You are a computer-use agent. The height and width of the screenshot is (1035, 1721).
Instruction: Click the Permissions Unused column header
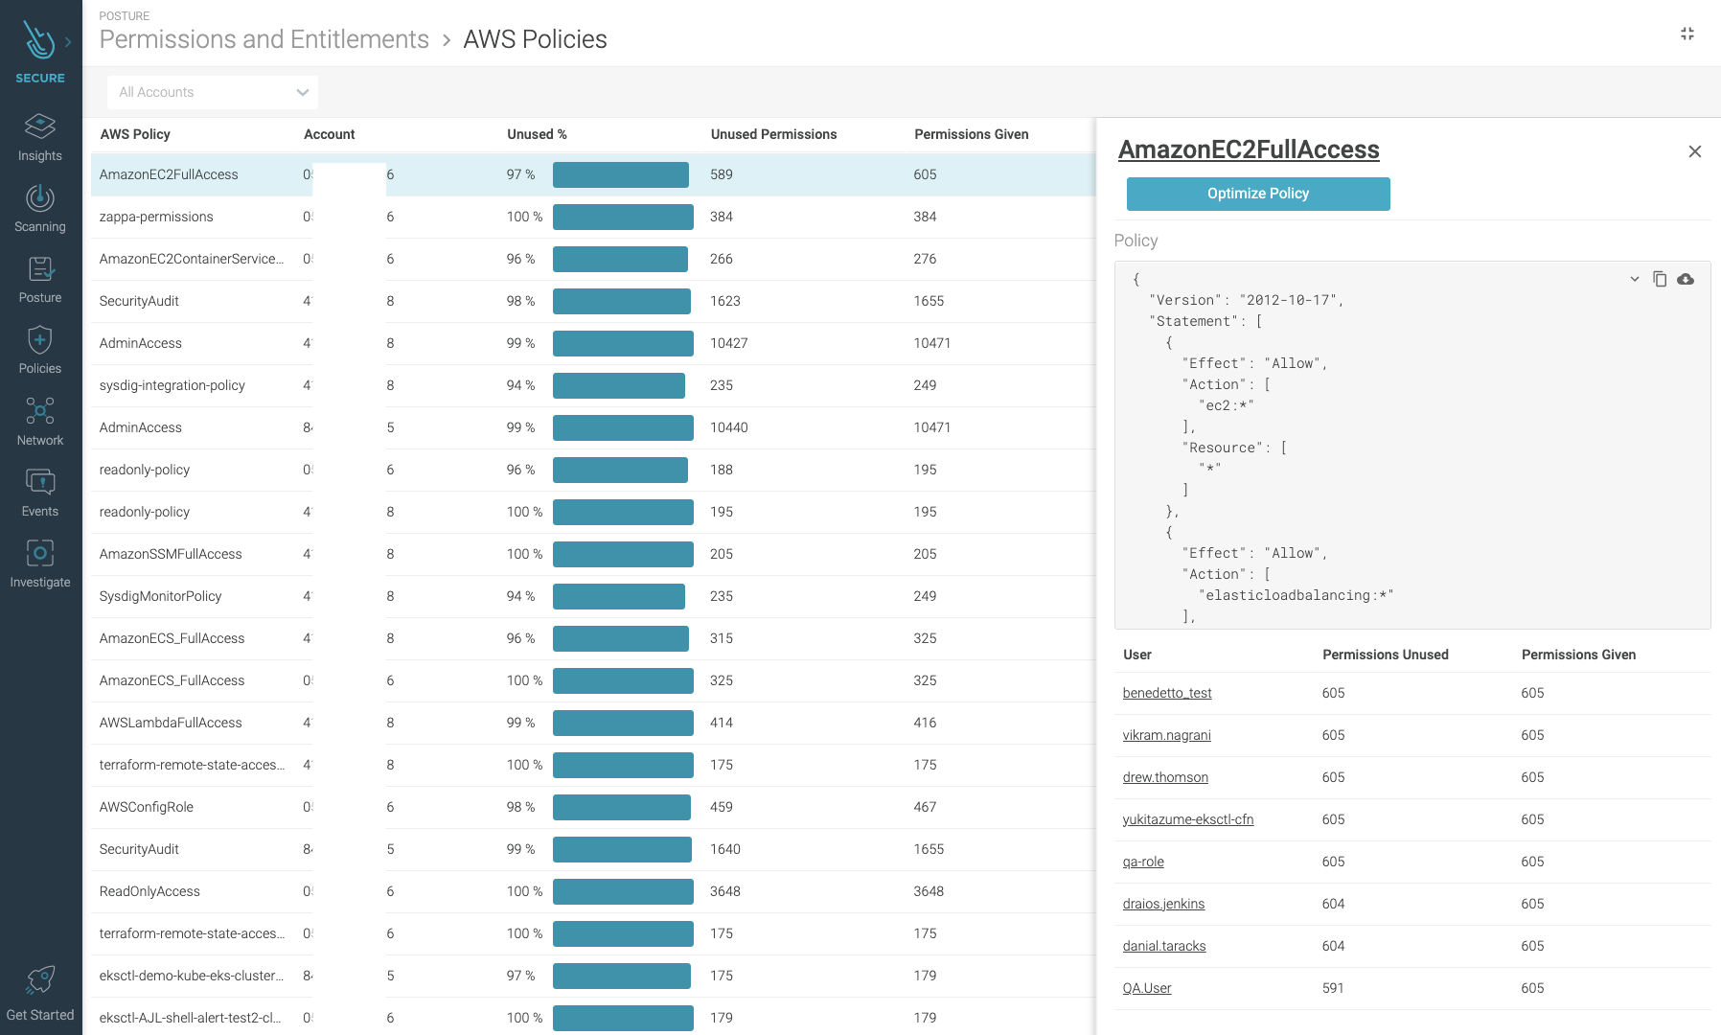point(1386,655)
